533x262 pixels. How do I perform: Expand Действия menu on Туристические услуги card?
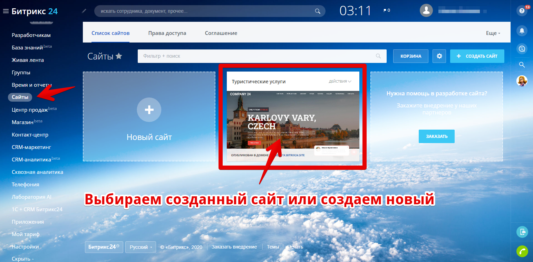340,82
